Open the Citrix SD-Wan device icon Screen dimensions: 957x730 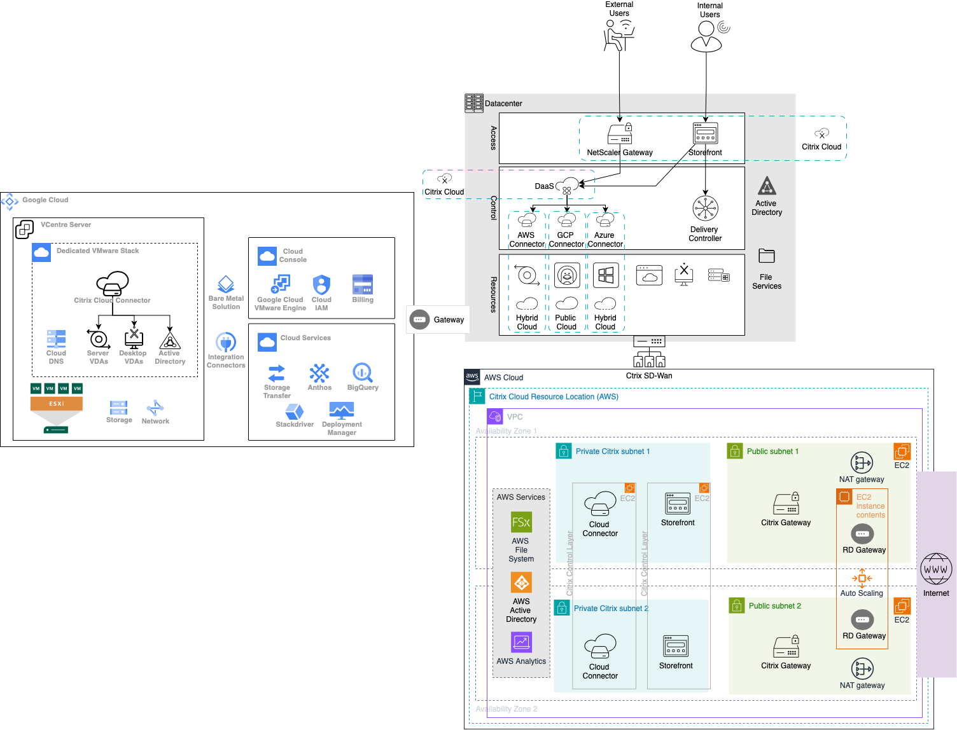648,351
